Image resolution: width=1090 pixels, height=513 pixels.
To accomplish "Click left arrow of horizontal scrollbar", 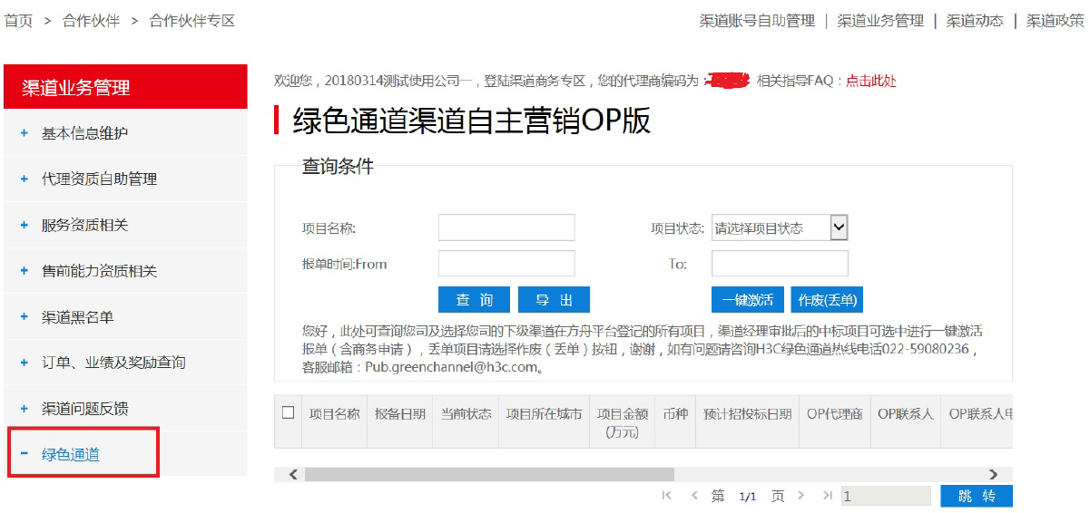I will click(293, 474).
